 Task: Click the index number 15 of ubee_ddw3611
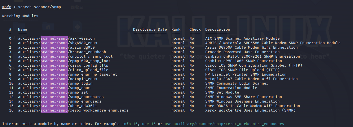[x=11, y=106]
